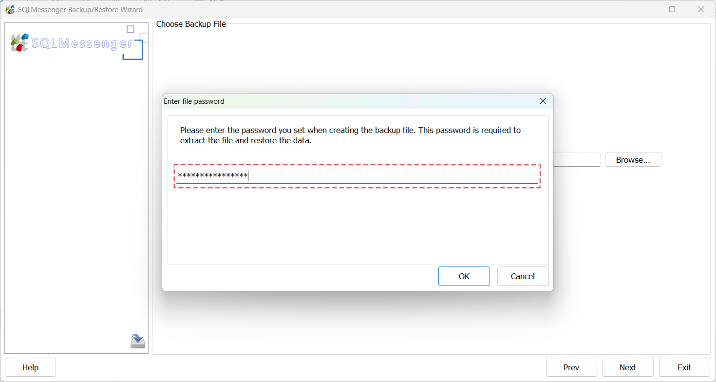This screenshot has height=382, width=716.
Task: Dismiss the password prompt with Cancel
Action: [x=523, y=276]
